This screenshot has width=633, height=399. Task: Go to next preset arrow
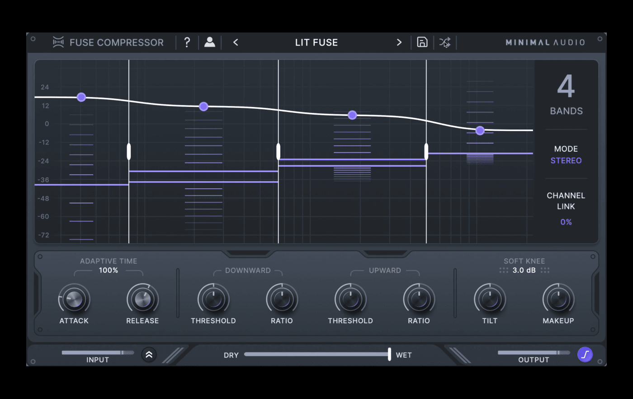tap(399, 42)
